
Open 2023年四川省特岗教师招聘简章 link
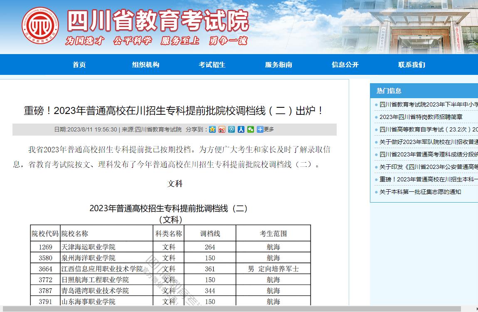point(421,117)
